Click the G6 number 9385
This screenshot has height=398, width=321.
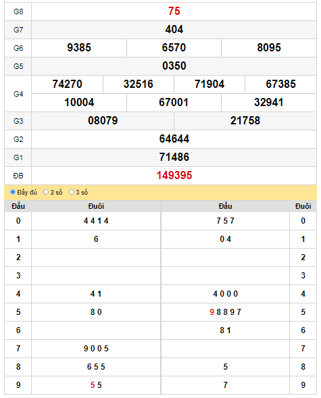click(x=79, y=48)
